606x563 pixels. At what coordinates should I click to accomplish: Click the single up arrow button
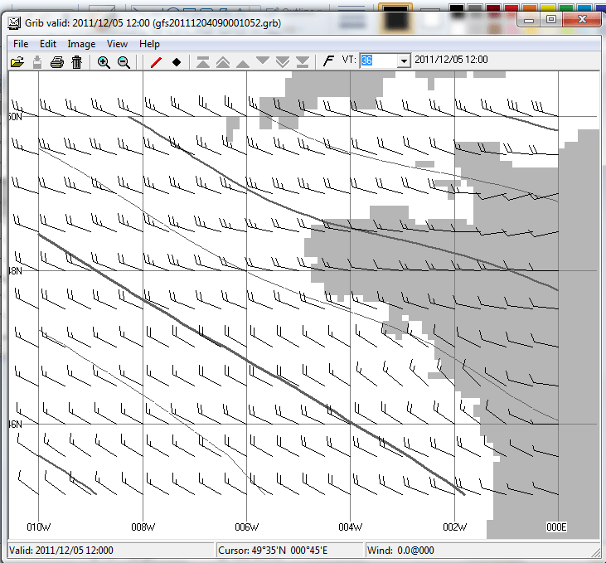tap(243, 63)
